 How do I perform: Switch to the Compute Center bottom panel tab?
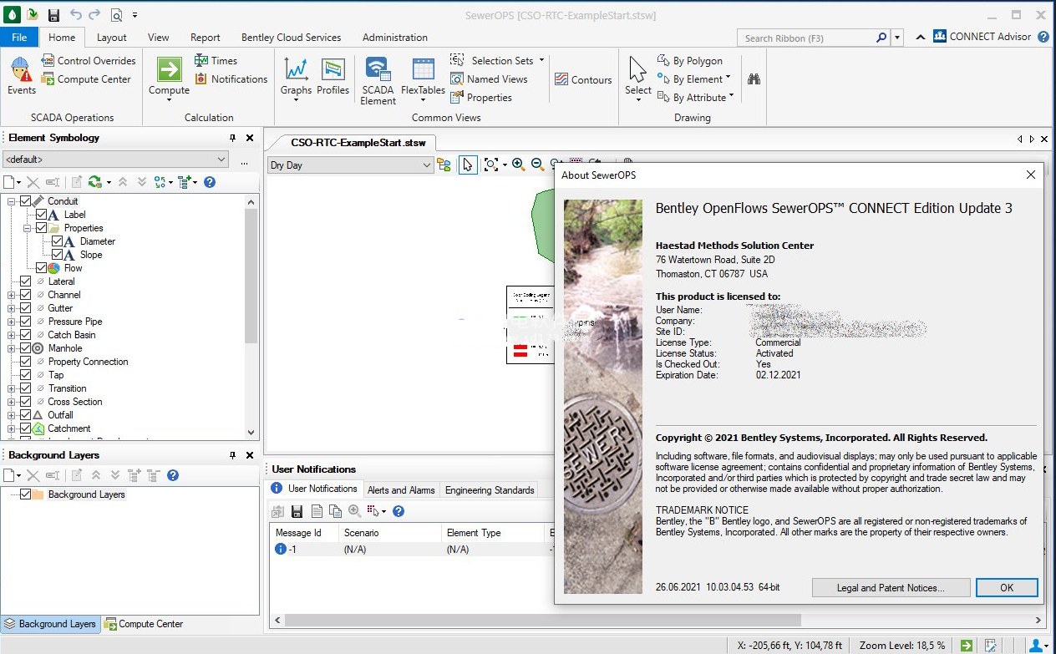[x=144, y=624]
